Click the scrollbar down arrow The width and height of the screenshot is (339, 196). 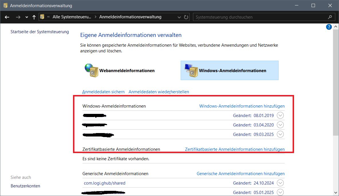point(336,193)
